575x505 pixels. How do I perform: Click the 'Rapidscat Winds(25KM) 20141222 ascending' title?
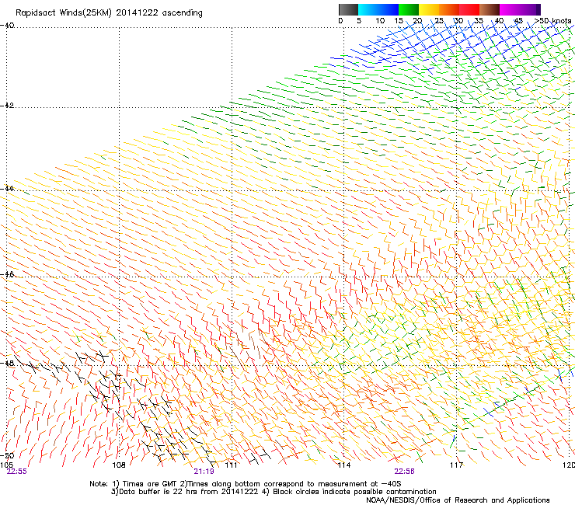point(109,13)
